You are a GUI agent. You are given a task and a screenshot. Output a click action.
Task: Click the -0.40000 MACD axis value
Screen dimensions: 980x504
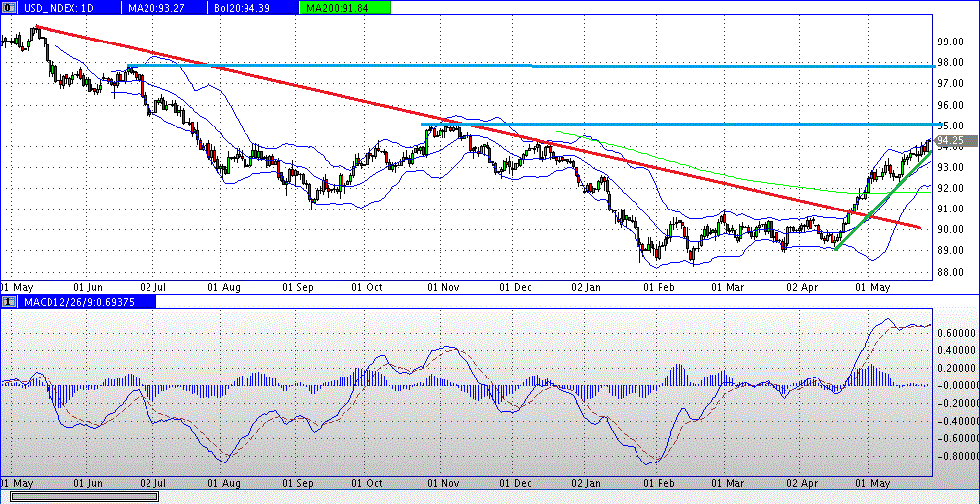coord(957,420)
